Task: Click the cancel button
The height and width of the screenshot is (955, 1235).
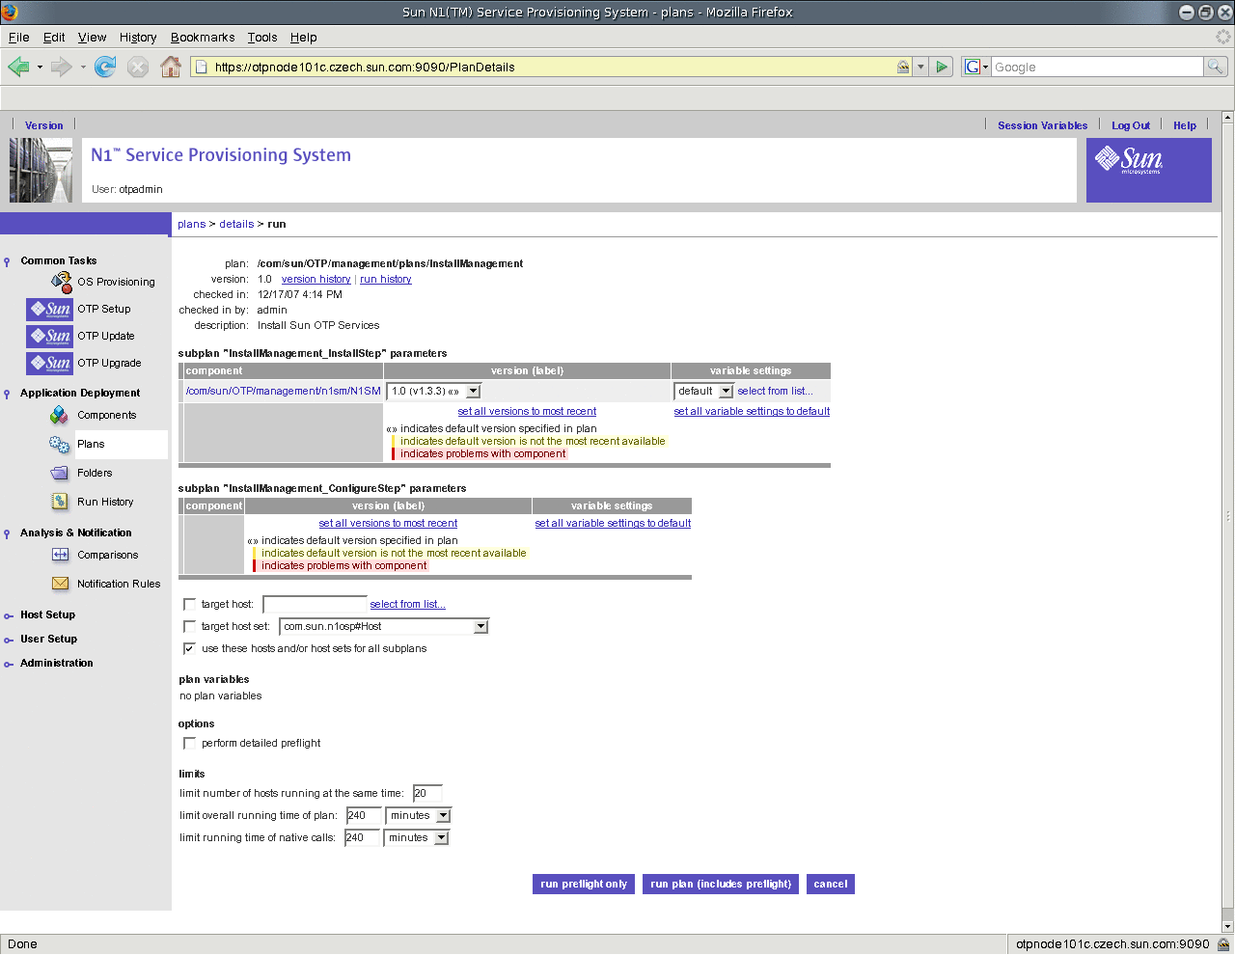Action: click(x=830, y=884)
